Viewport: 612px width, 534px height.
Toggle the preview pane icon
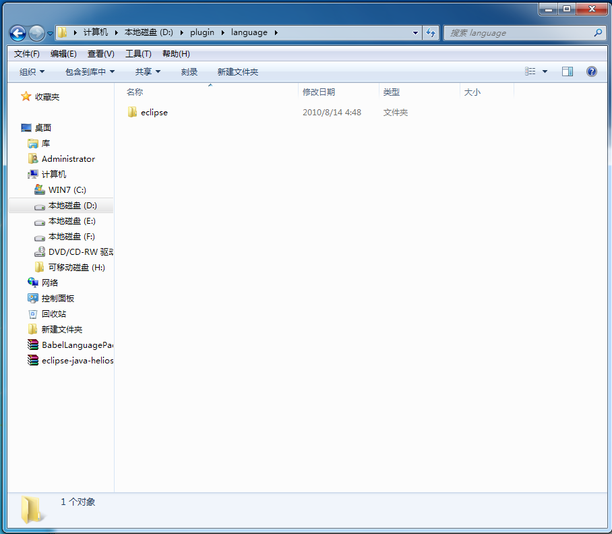568,71
